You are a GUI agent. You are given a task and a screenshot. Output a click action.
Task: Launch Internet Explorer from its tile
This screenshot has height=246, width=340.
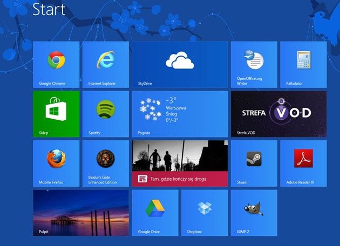pyautogui.click(x=106, y=65)
